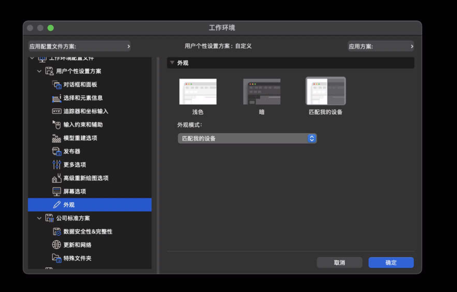Select 数据安全性&完整性 tree entry

point(90,232)
